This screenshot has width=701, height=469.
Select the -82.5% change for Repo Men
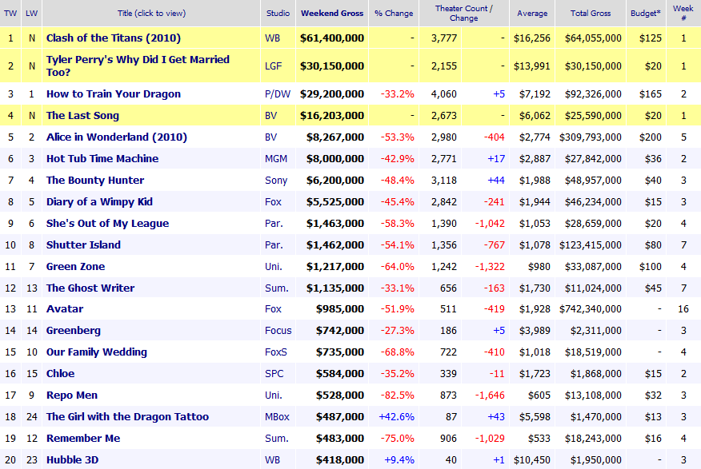398,395
